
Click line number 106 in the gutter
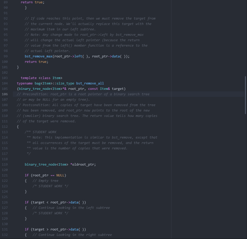(x=5, y=94)
